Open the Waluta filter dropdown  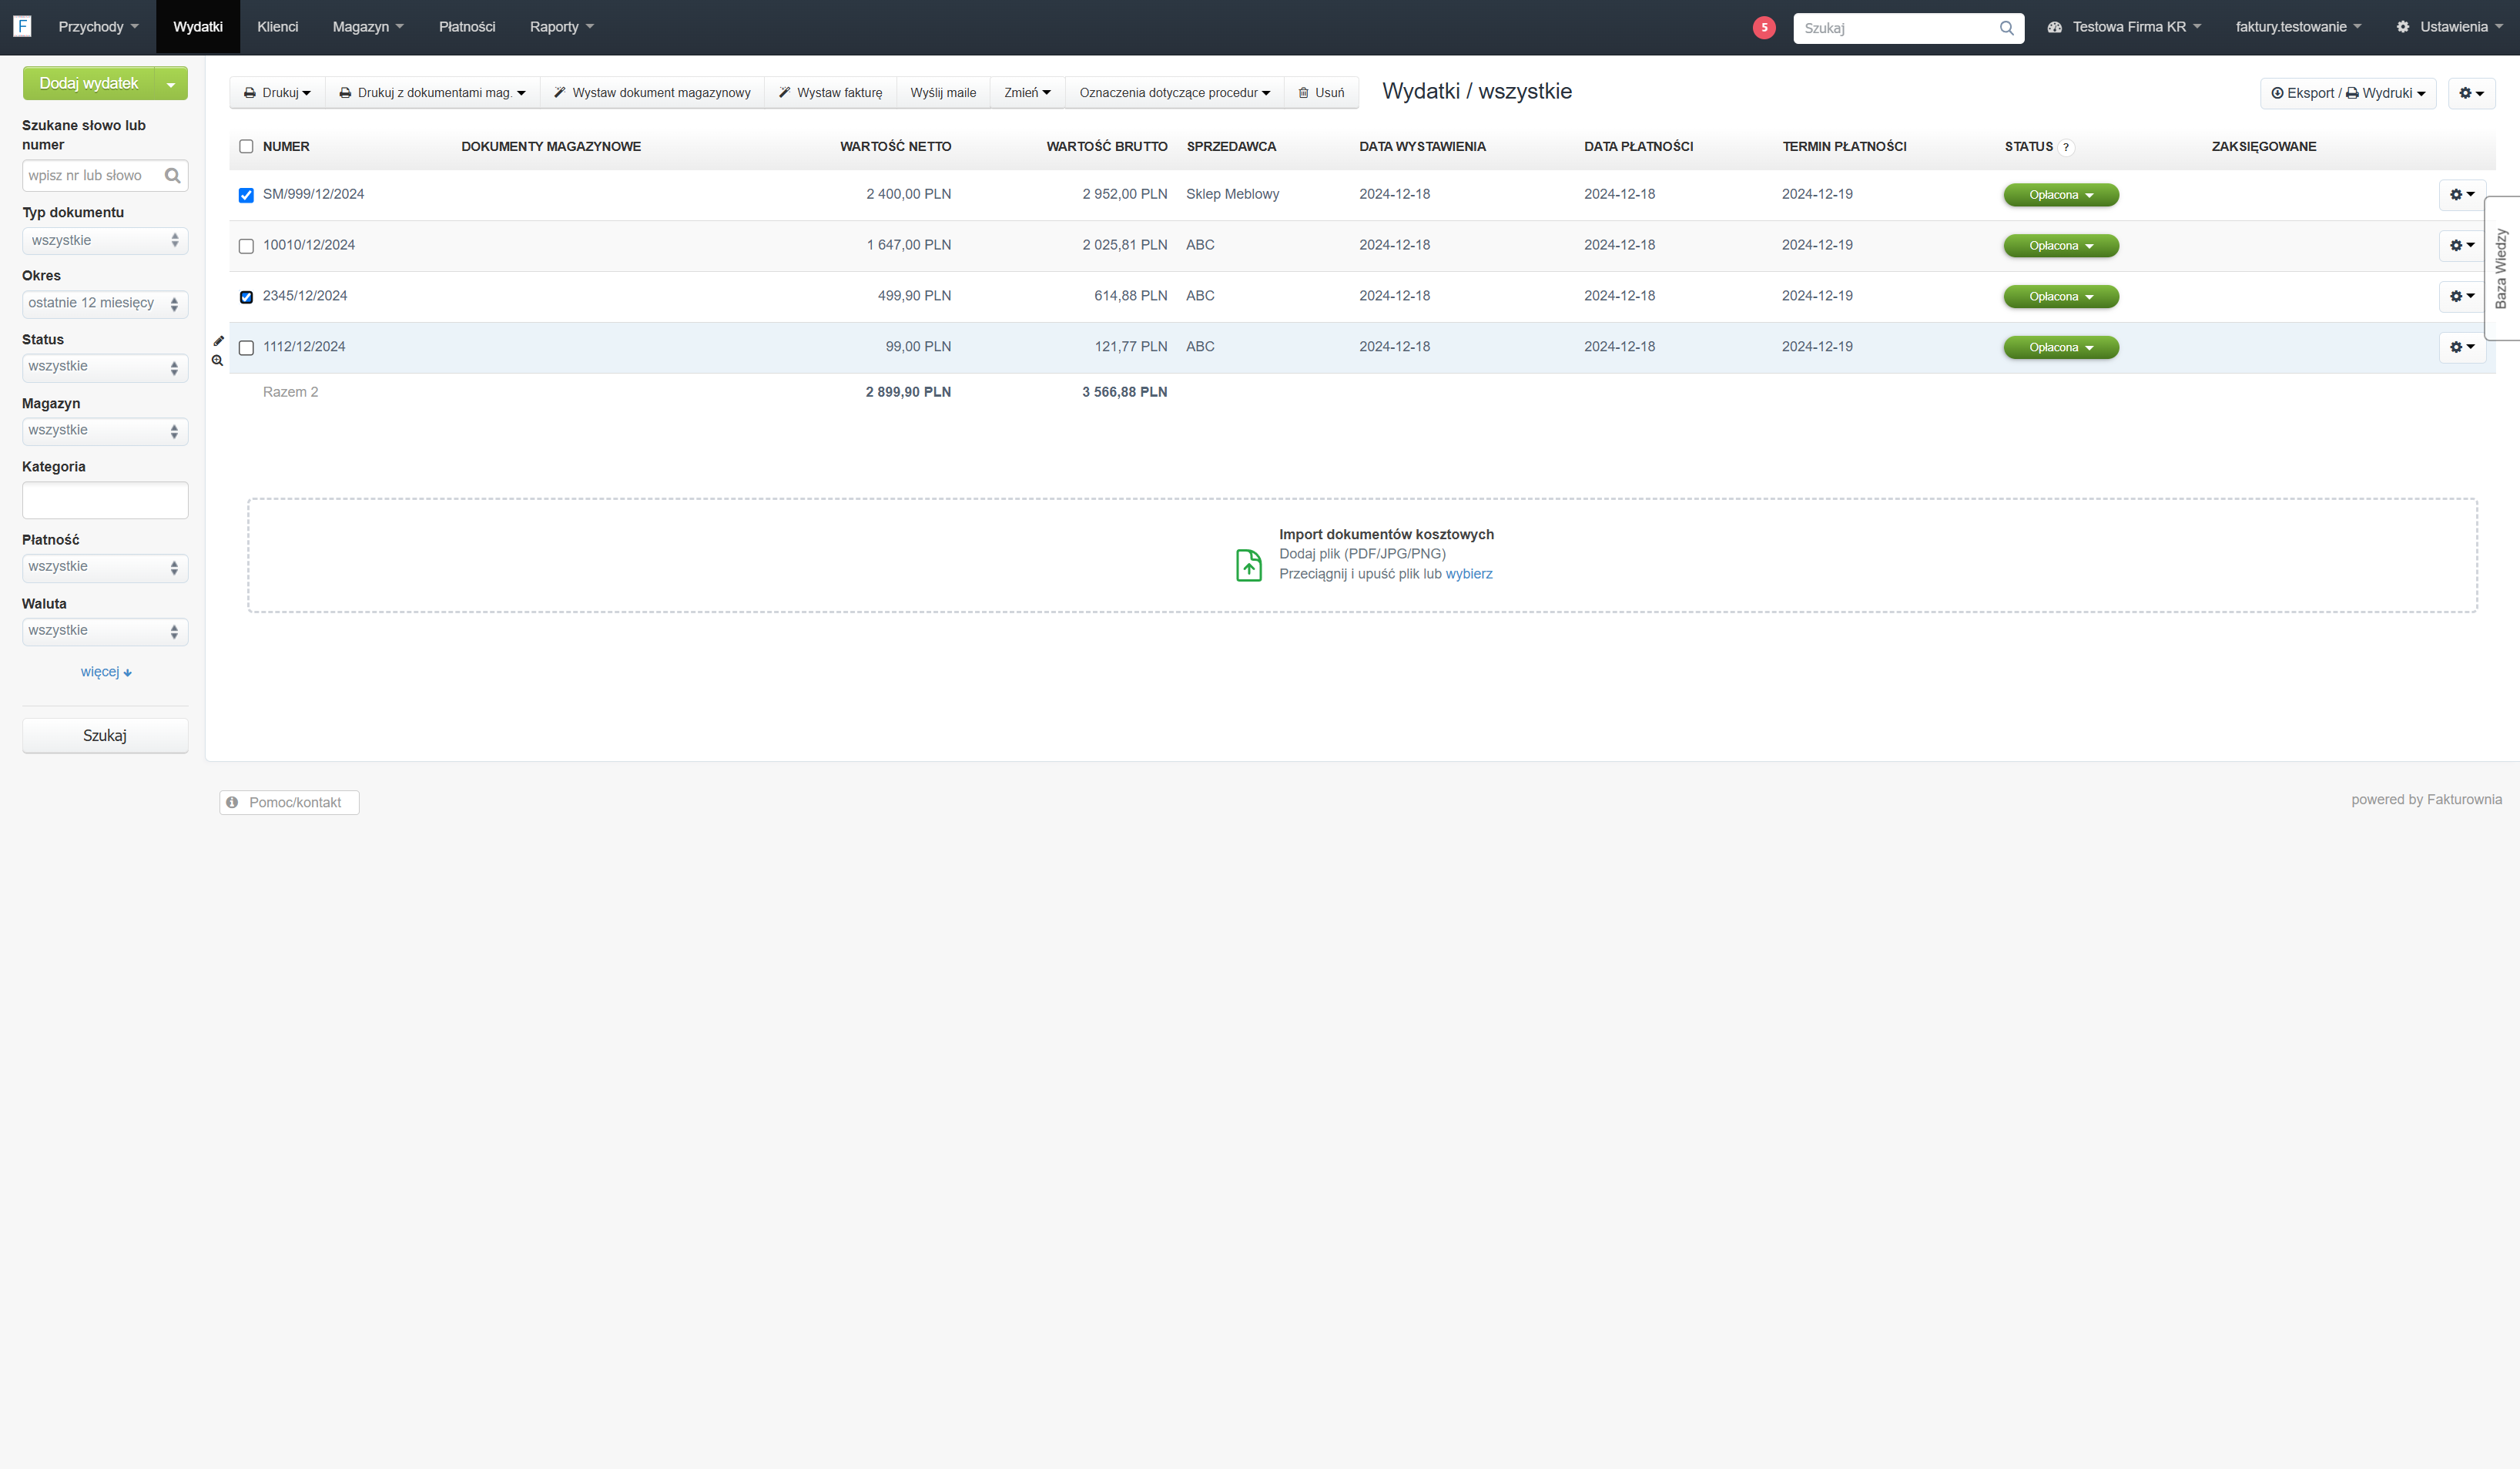click(105, 631)
